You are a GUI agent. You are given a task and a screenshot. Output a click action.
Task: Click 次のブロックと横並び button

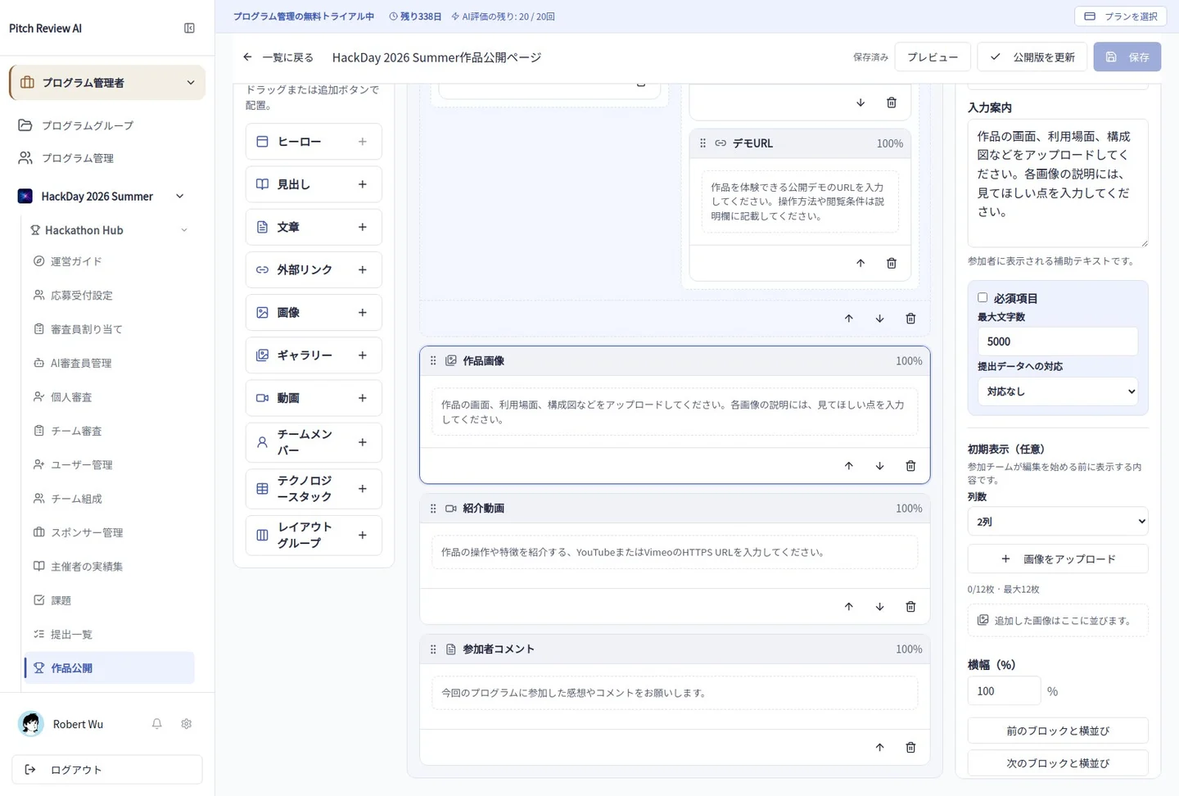(x=1057, y=763)
